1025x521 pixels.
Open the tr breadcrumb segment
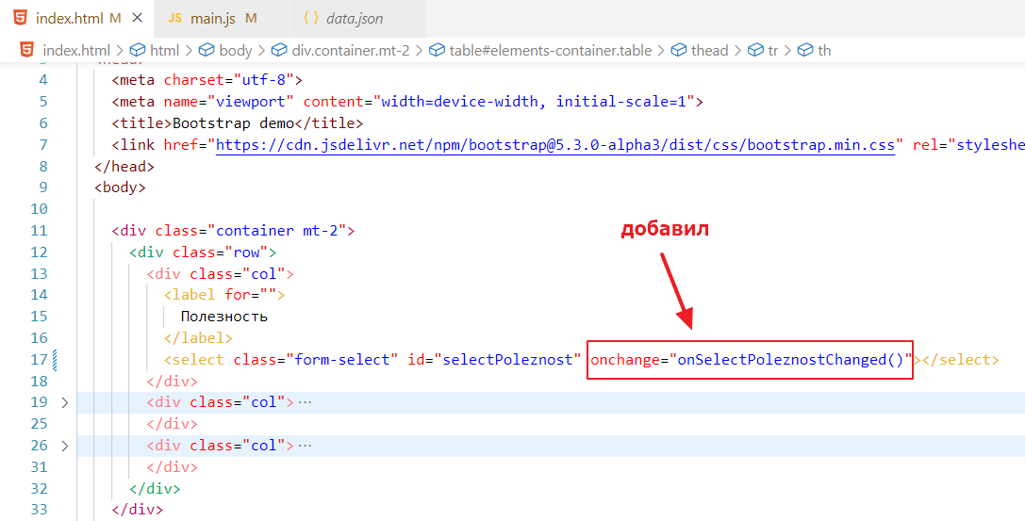pos(772,51)
